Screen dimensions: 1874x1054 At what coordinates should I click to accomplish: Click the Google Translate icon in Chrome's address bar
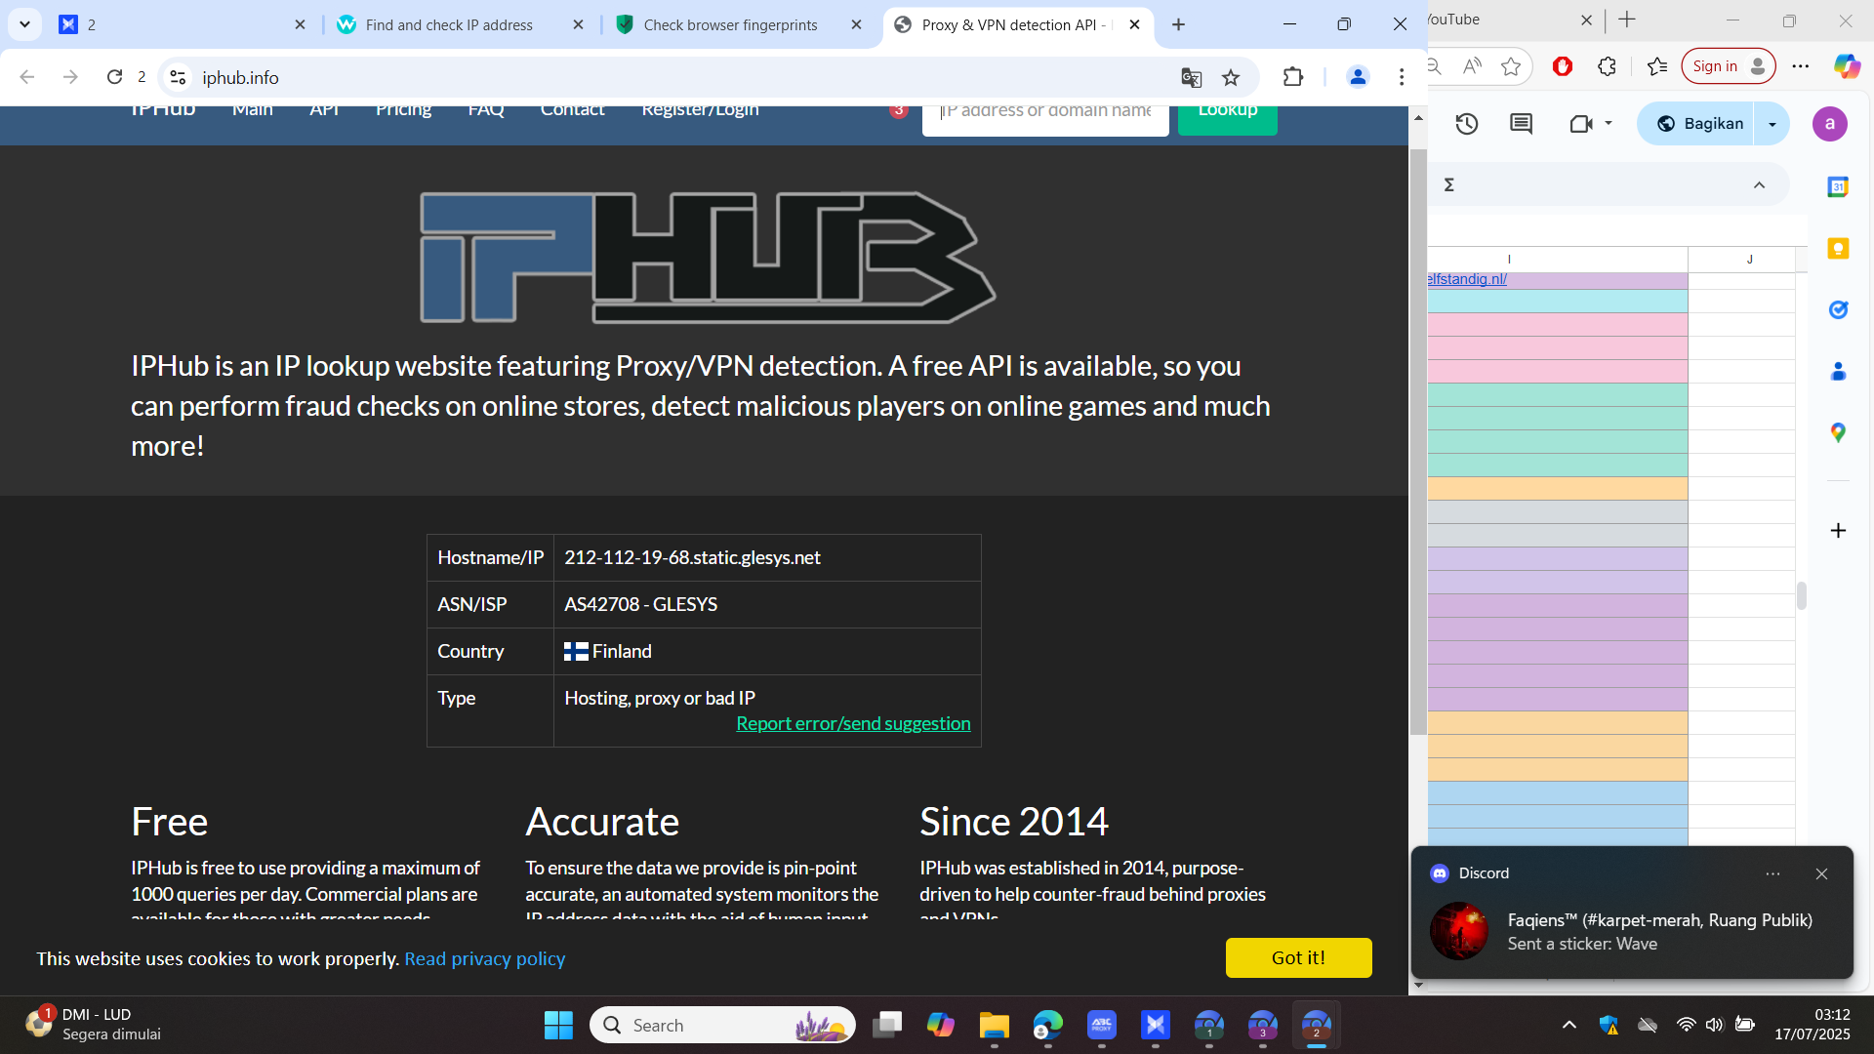(1191, 78)
